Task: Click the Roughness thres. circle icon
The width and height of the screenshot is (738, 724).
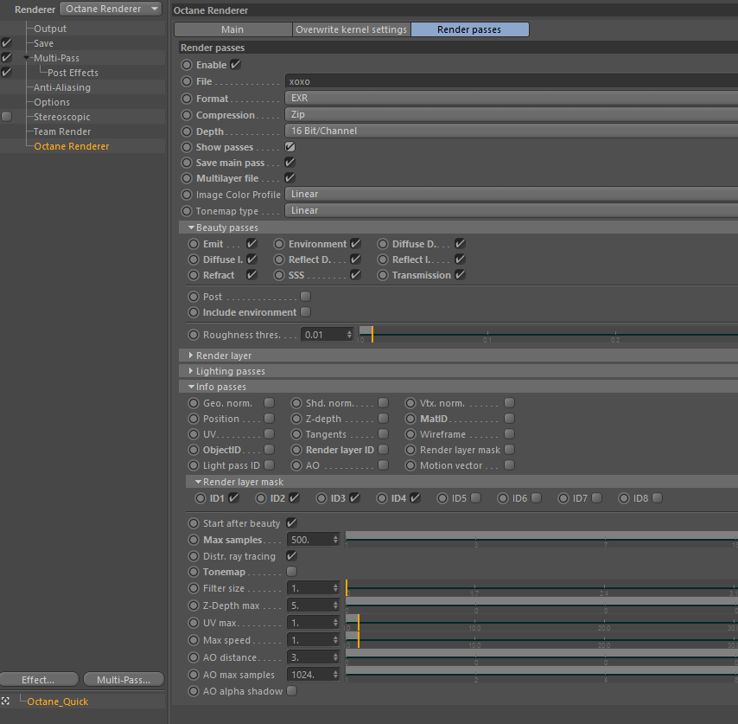Action: (194, 335)
